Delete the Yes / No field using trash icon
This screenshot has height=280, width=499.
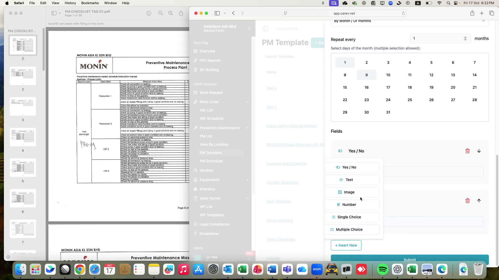(468, 151)
